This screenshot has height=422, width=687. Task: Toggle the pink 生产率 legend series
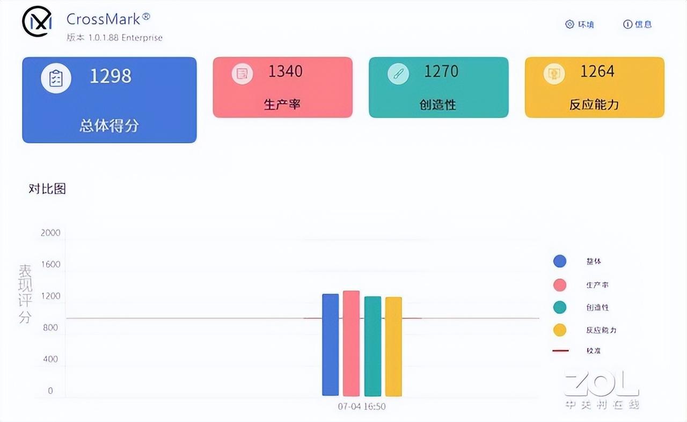560,285
